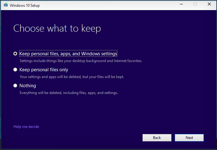Click the 'Nothing' option label text
Image resolution: width=217 pixels, height=150 pixels.
click(27, 86)
